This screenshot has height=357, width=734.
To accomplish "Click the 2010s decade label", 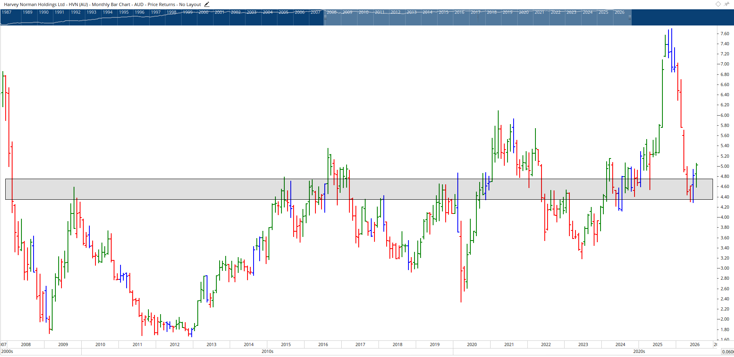I will click(267, 351).
